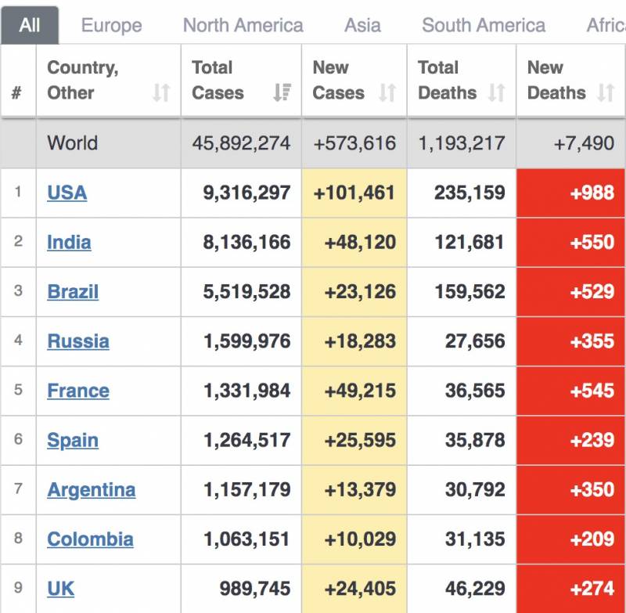Open the UK country link

(61, 589)
